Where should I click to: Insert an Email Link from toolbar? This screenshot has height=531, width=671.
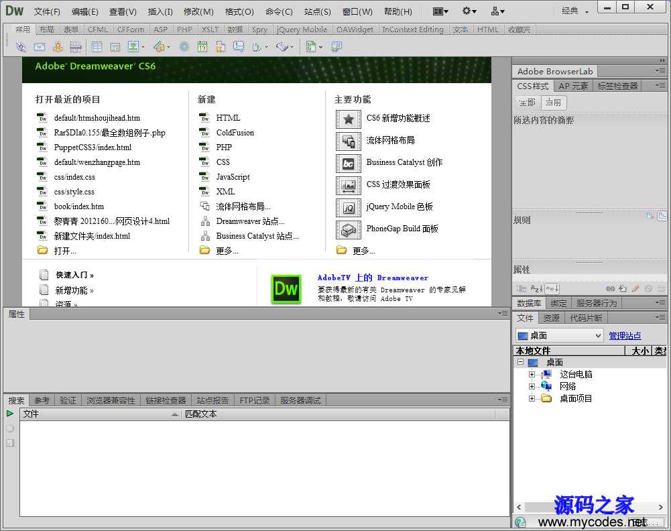40,47
